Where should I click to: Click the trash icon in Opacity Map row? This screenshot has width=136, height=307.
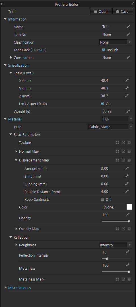coord(129,229)
